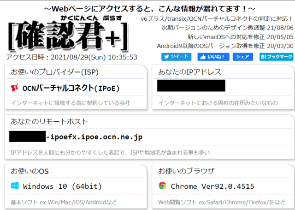Click the v6プラス/transix/OCN判定に対応 news line
The height and width of the screenshot is (210, 295).
point(217,18)
